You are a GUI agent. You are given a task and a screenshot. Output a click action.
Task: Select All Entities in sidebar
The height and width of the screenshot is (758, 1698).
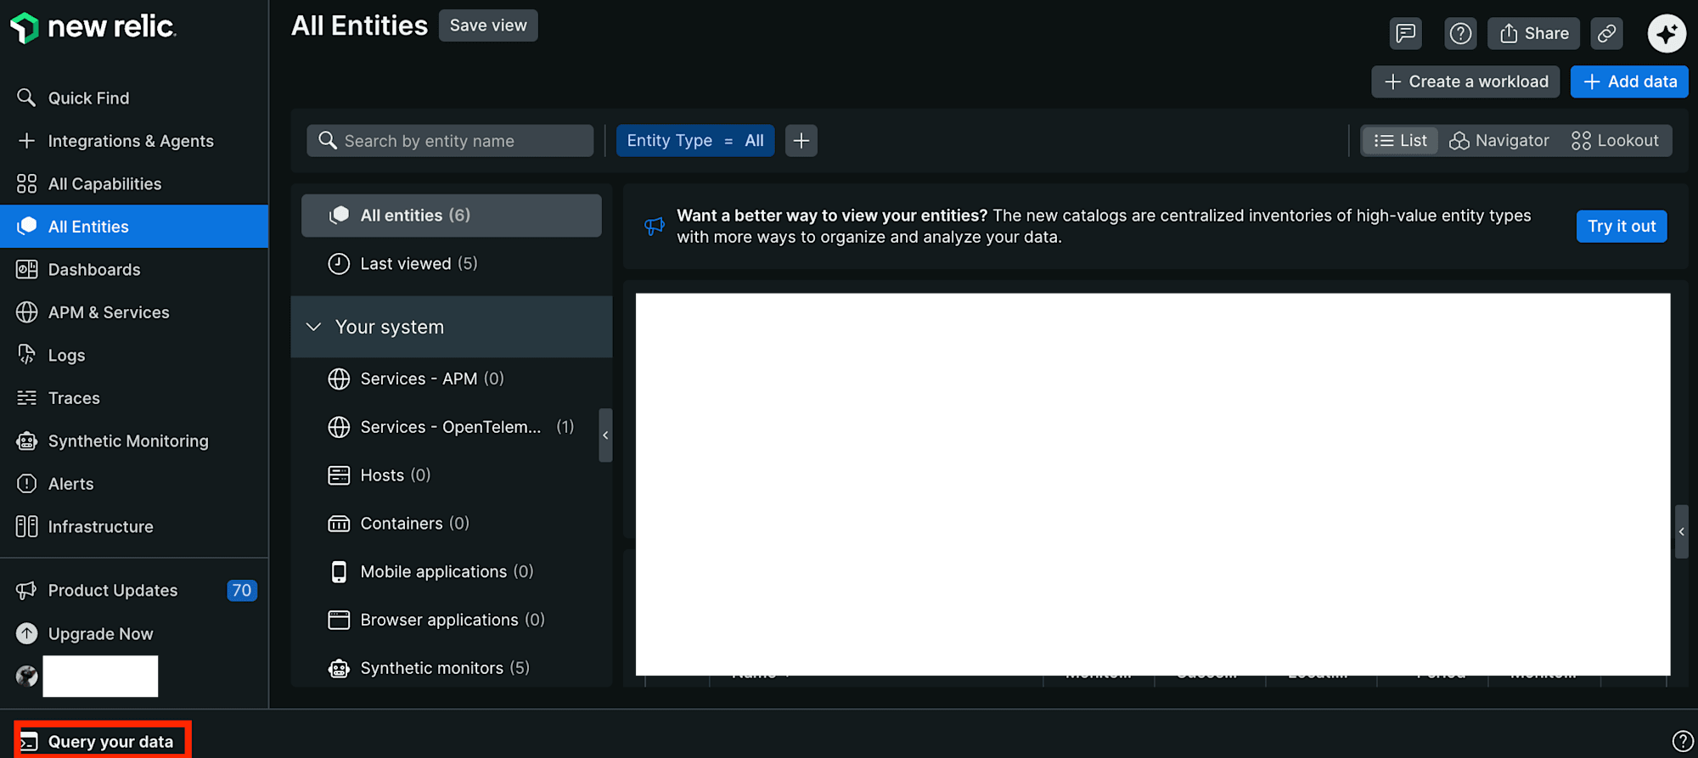(134, 227)
